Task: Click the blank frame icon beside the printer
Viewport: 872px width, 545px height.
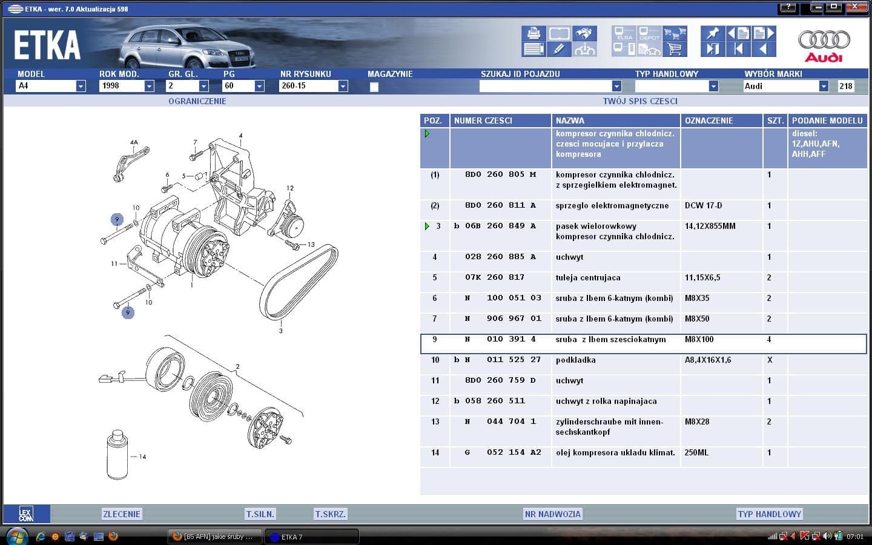Action: pyautogui.click(x=559, y=33)
